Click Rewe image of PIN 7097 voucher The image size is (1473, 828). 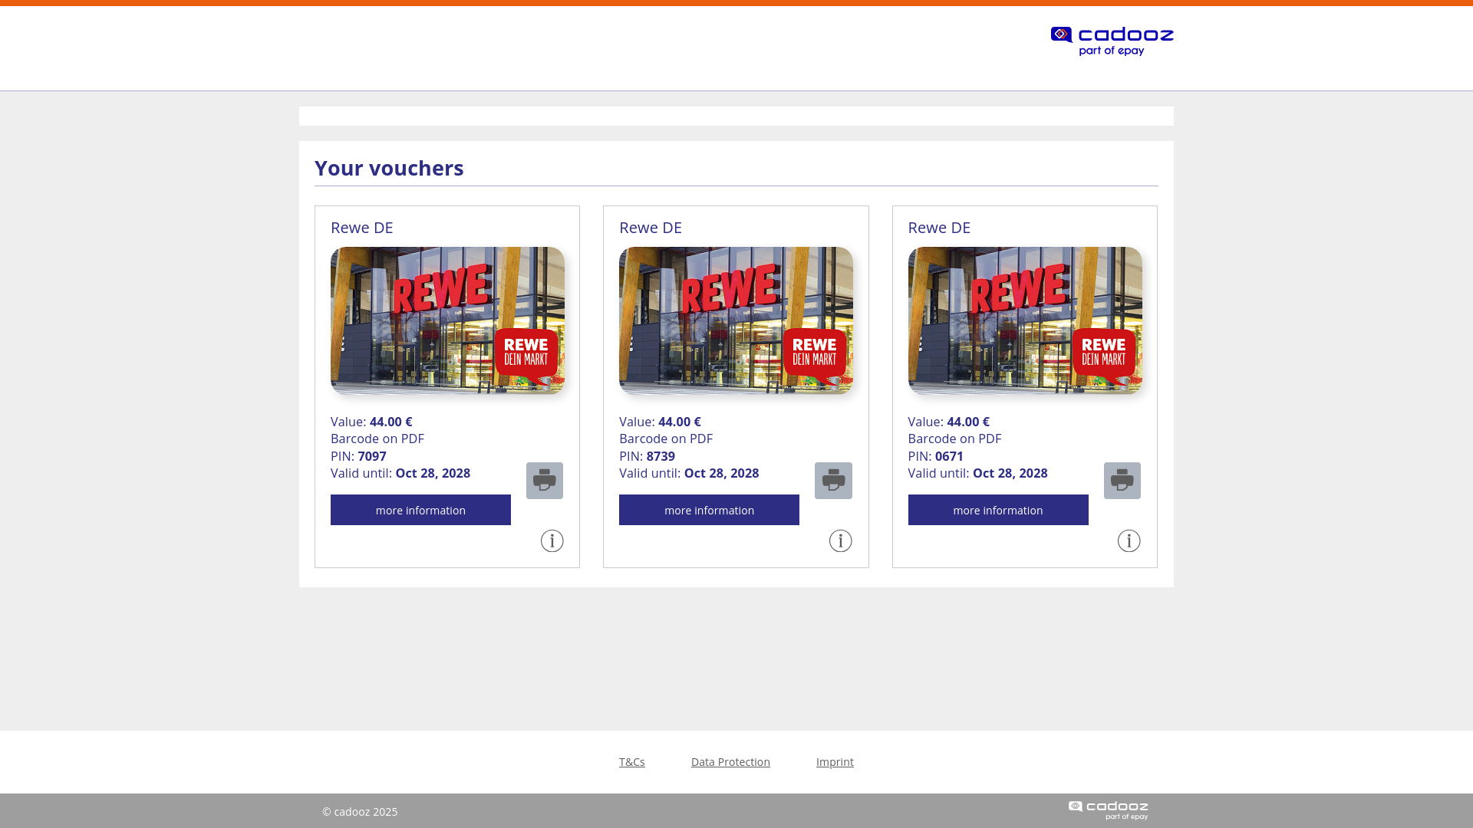coord(447,320)
